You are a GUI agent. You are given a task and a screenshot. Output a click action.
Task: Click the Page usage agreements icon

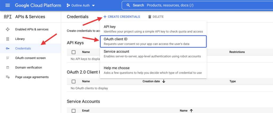7,77
